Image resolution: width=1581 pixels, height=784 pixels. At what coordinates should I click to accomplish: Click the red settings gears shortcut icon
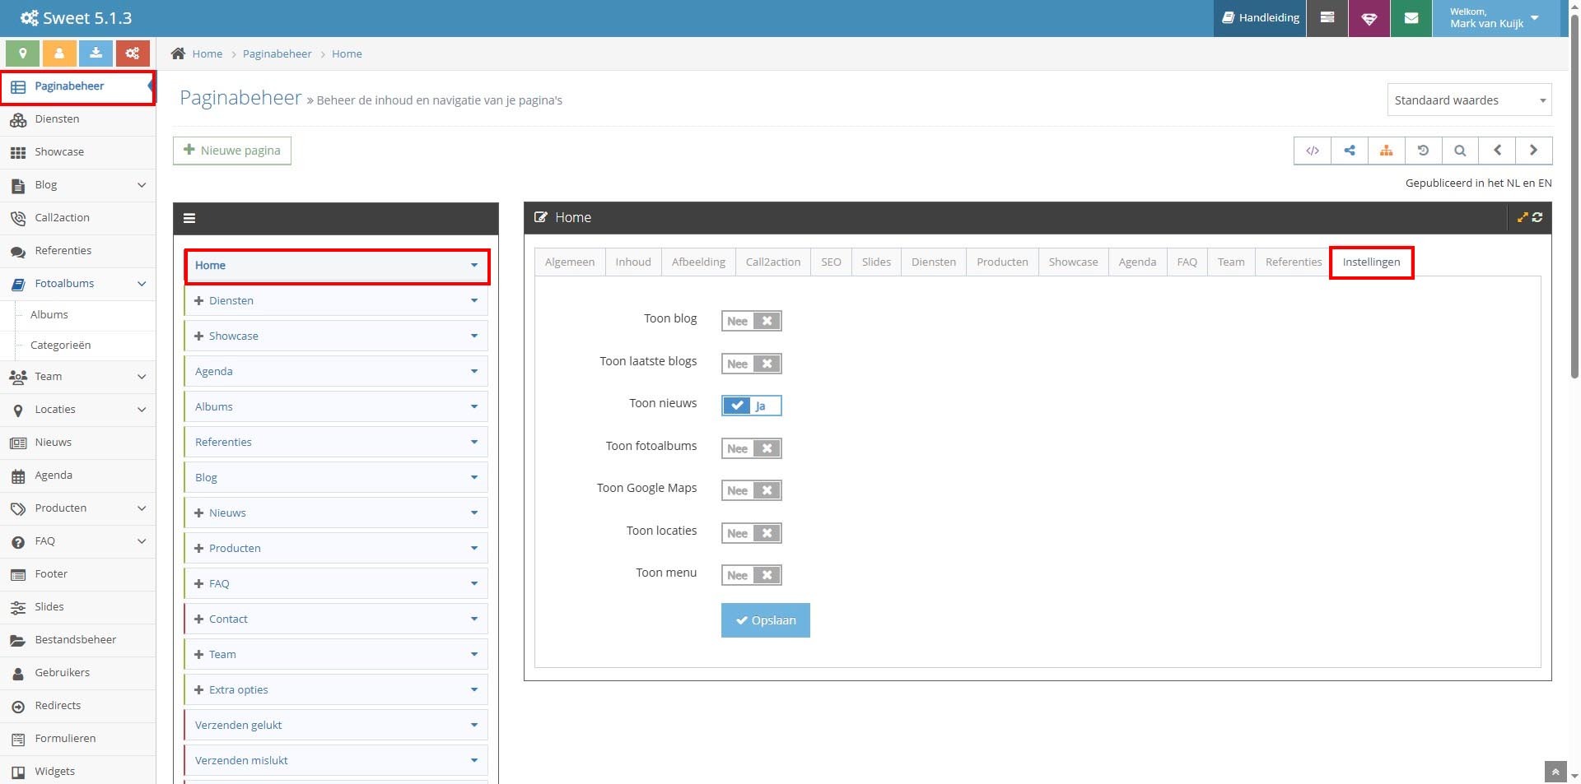click(x=133, y=53)
